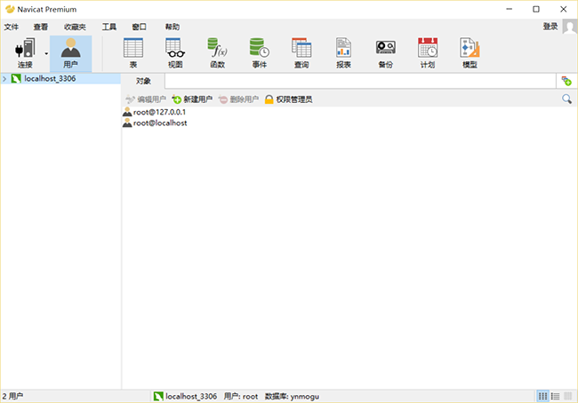Viewport: 578px width, 403px height.
Task: Select the User (用户) toolbar icon
Action: coord(70,53)
